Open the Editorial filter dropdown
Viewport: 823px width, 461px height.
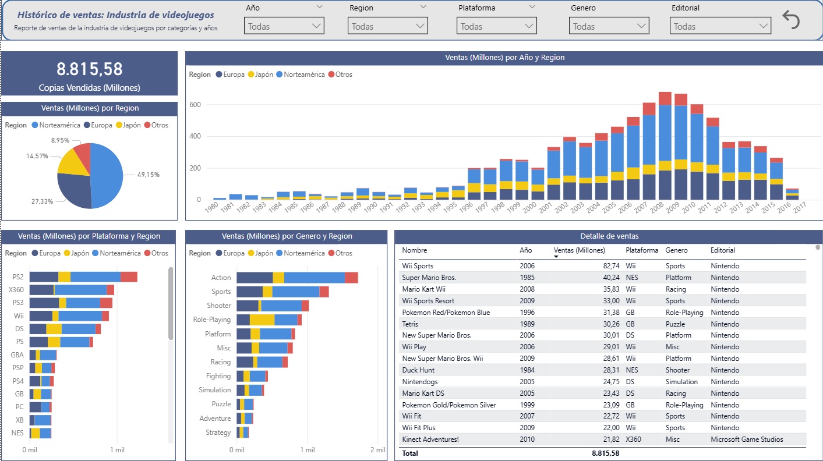720,26
